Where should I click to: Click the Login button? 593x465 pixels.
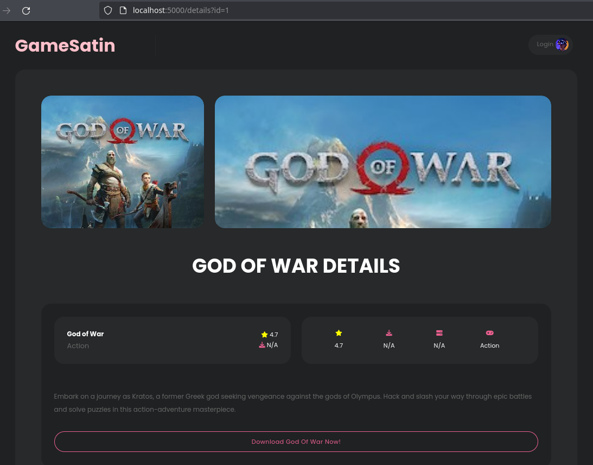[550, 45]
